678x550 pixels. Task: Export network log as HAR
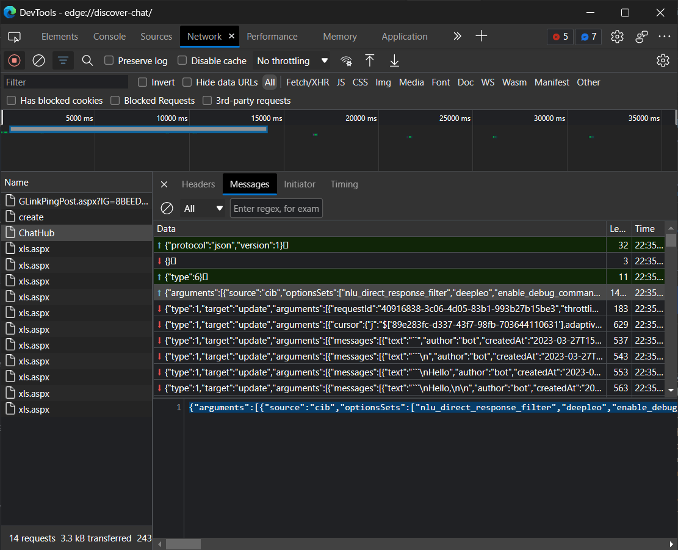tap(394, 60)
